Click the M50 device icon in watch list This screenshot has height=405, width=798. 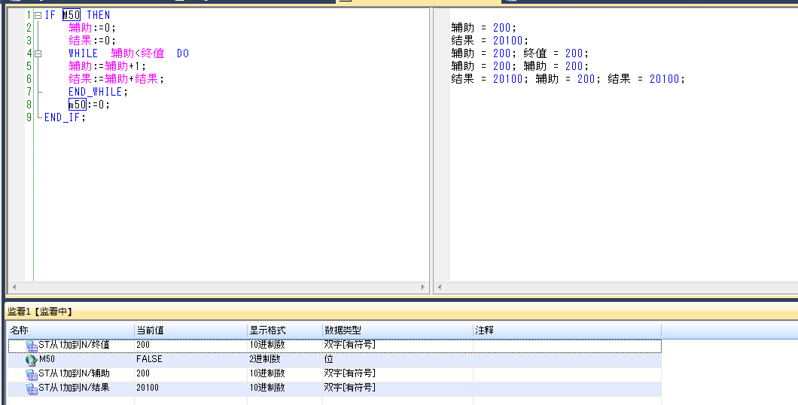coord(32,360)
